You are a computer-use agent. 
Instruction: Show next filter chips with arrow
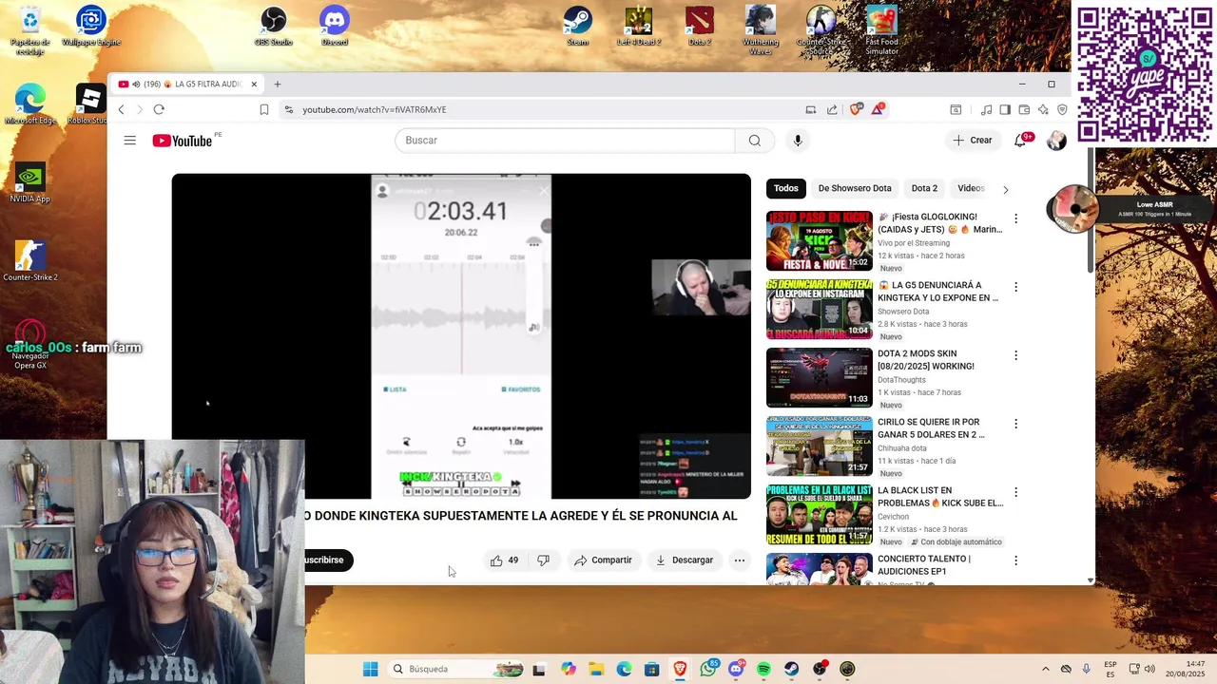click(1005, 189)
